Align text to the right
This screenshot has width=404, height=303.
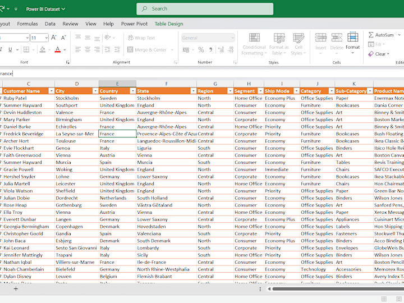click(x=97, y=49)
